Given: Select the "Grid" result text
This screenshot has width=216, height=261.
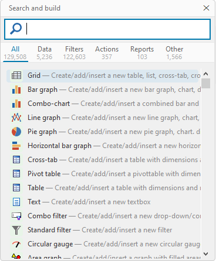Looking at the screenshot, I should (x=34, y=75).
